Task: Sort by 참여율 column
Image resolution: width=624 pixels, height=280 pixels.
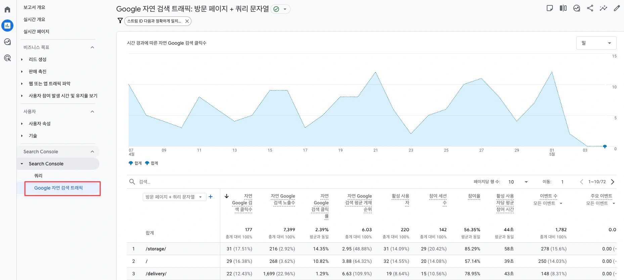Action: [474, 196]
